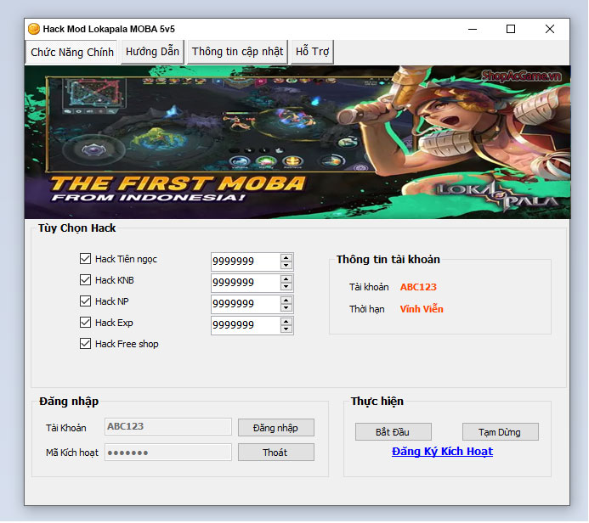
Task: Uncheck the Hack Tiên ngọc checkbox
Action: 85,259
